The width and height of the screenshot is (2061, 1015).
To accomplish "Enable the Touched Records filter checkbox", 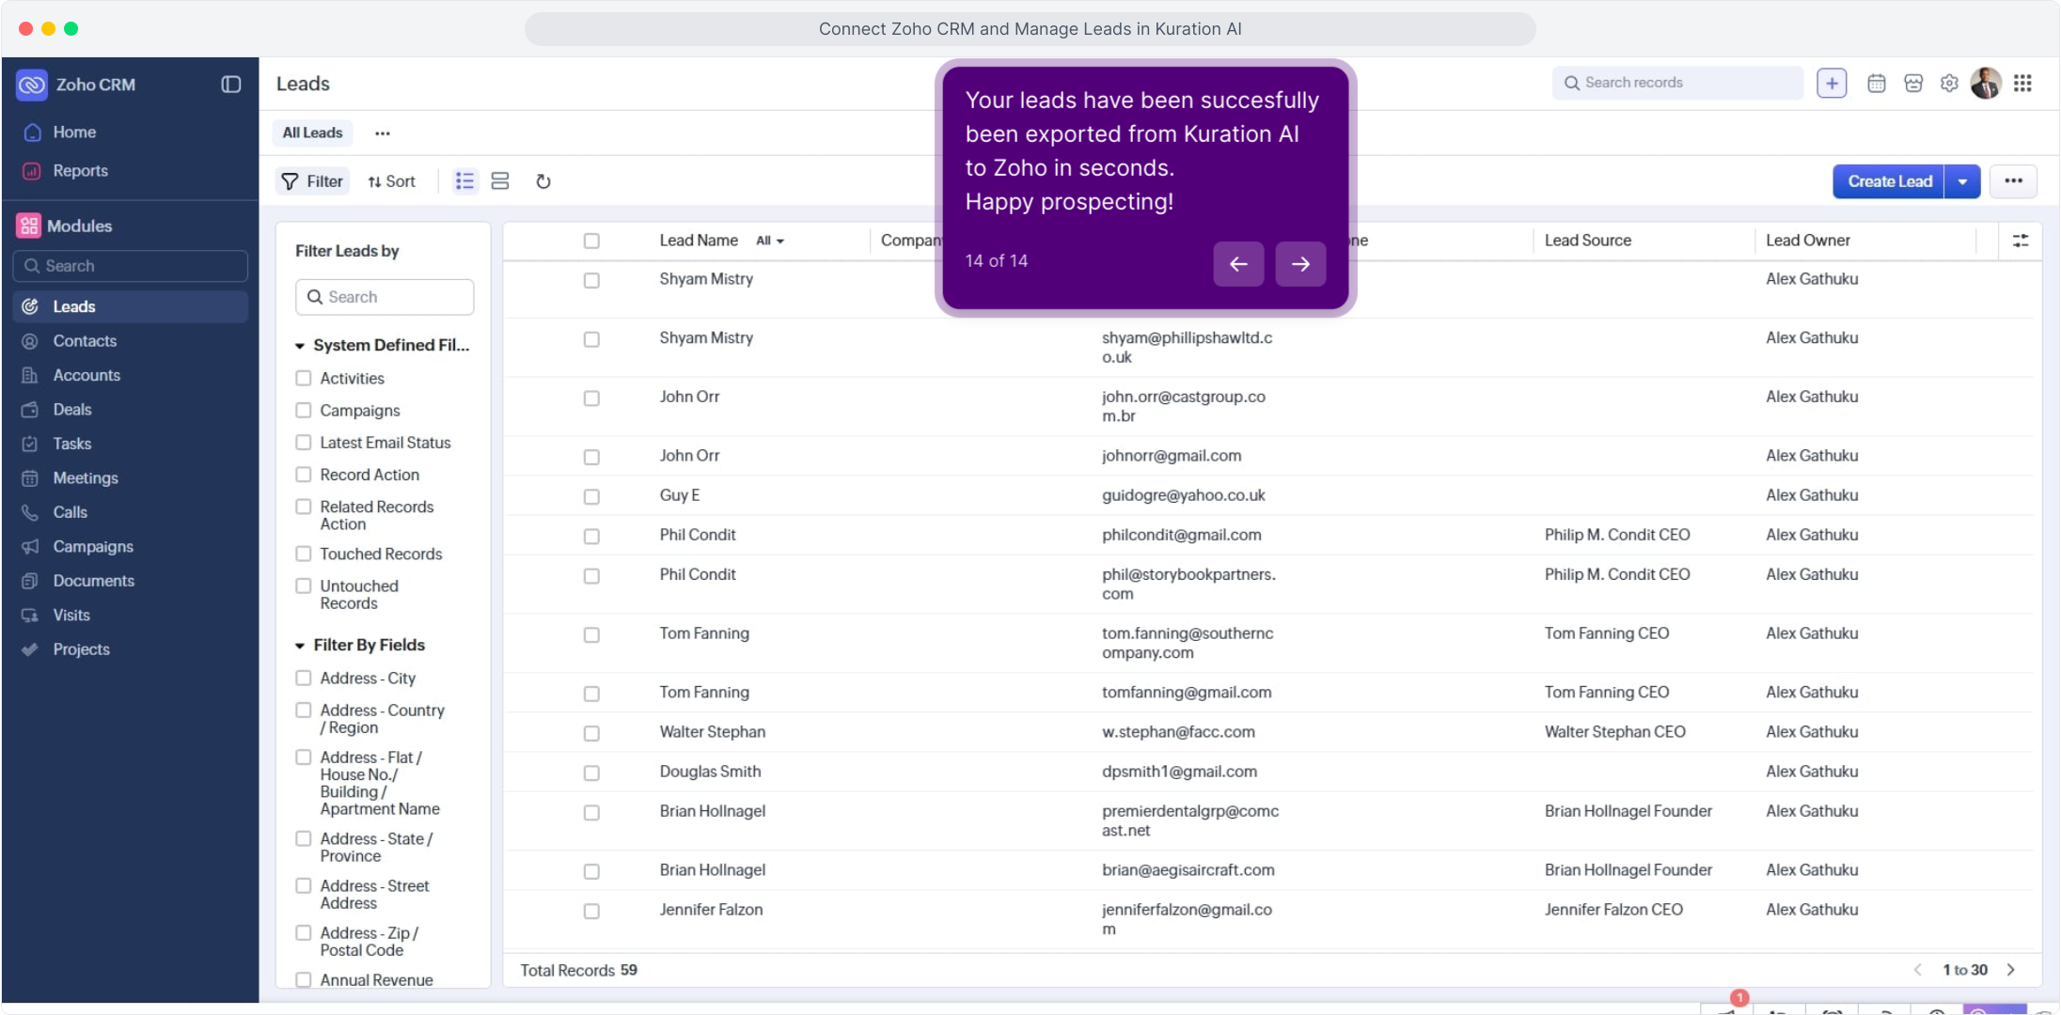I will coord(304,554).
